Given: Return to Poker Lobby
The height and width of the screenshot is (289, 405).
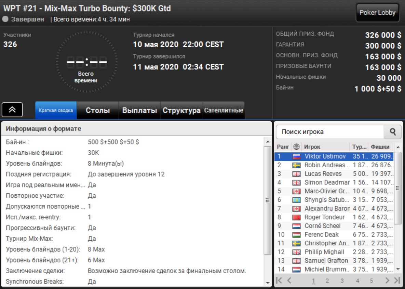Looking at the screenshot, I should pos(377,13).
